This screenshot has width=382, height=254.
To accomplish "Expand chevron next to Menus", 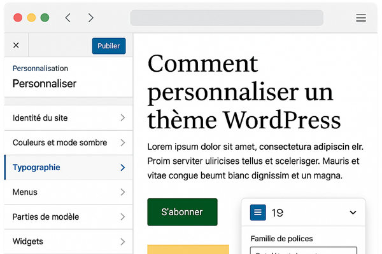I will tap(123, 192).
